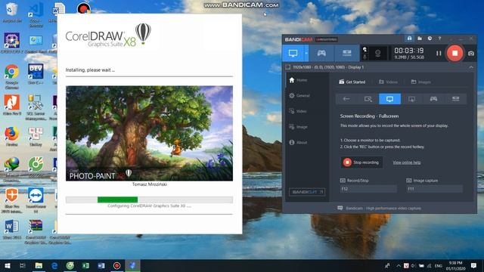Click the PHOTO-PAINT tree artwork image
This screenshot has width=484, height=272.
150,133
